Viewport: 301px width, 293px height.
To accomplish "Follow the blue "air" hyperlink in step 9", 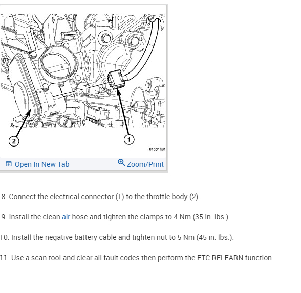I will pos(66,217).
